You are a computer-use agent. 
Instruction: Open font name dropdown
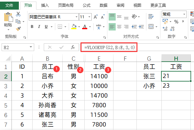(x=76, y=17)
